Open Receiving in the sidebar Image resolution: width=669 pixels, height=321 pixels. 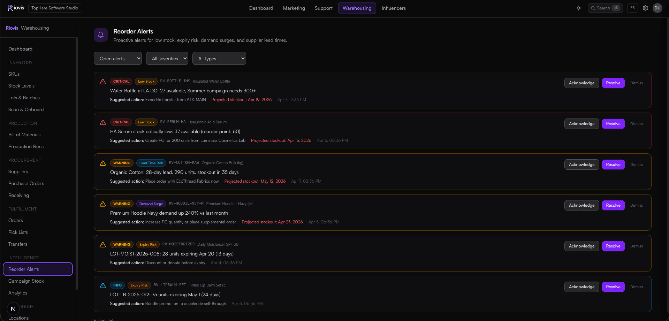pos(38,196)
